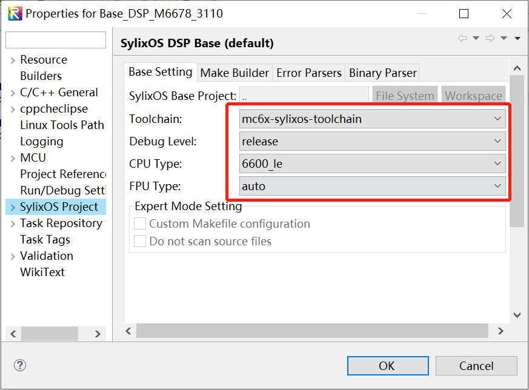Viewport: 529px width, 390px height.
Task: Open the view menu triangle icon
Action: [517, 38]
